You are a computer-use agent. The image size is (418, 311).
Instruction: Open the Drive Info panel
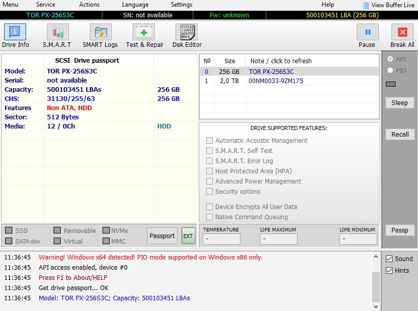[15, 36]
